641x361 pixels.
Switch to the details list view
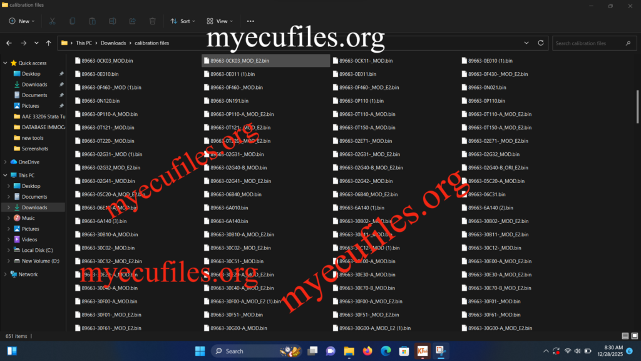click(625, 336)
